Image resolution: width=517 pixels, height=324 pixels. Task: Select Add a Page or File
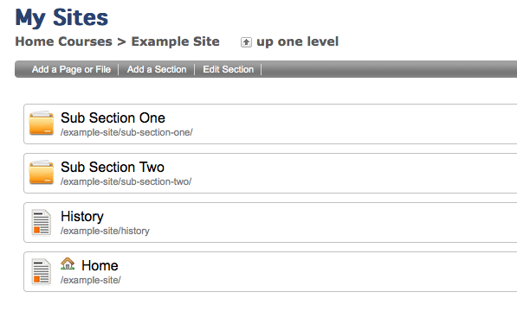tap(71, 69)
